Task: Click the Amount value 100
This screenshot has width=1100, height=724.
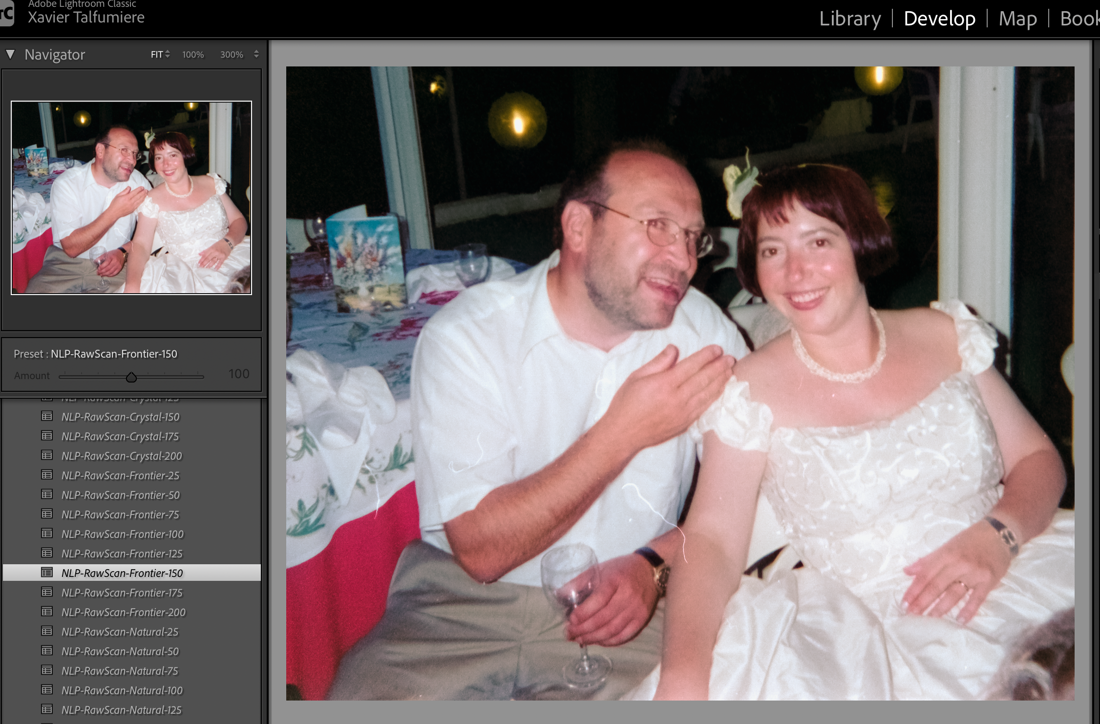Action: tap(239, 374)
